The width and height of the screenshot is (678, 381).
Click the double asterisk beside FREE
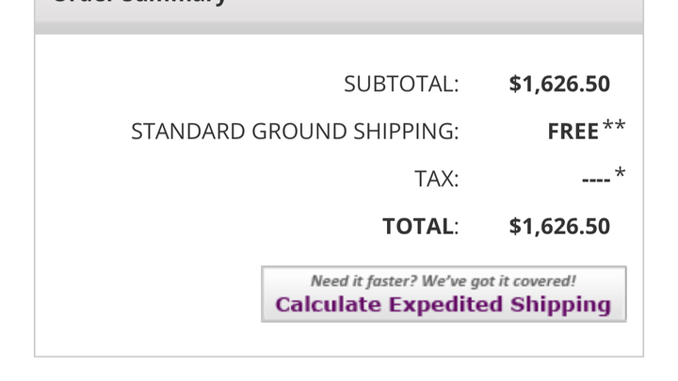tap(614, 126)
